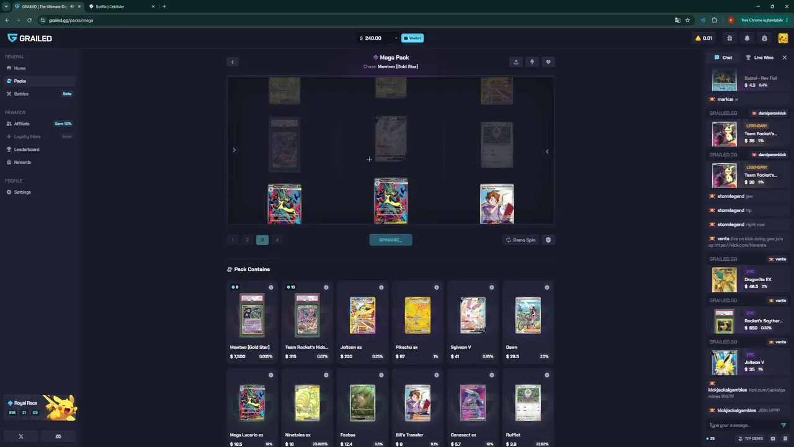Image resolution: width=794 pixels, height=447 pixels.
Task: Open the Ninetales ex card
Action: click(x=307, y=409)
